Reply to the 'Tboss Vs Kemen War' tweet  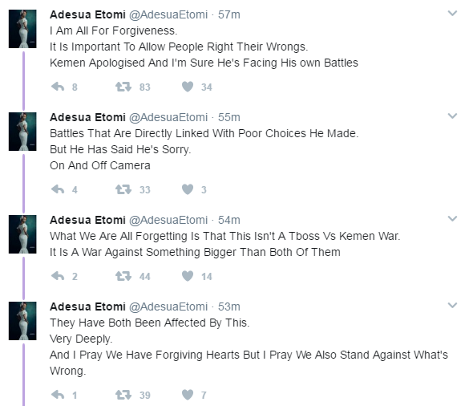pyautogui.click(x=58, y=276)
